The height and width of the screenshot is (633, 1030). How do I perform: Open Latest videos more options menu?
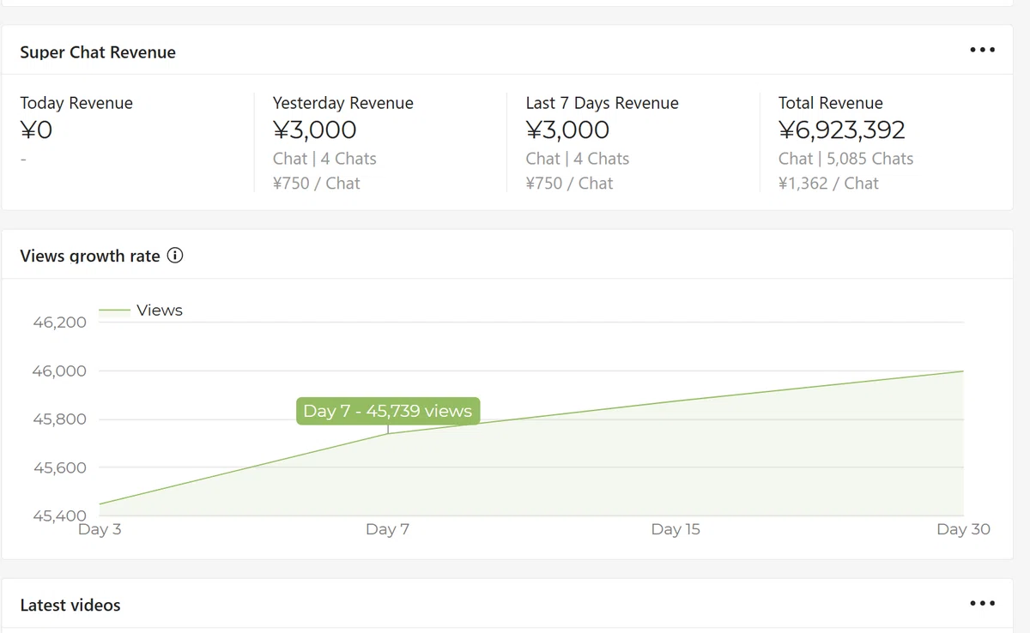click(x=982, y=603)
